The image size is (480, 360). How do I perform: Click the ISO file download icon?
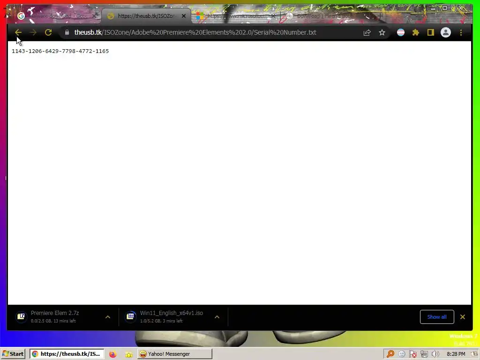point(130,316)
